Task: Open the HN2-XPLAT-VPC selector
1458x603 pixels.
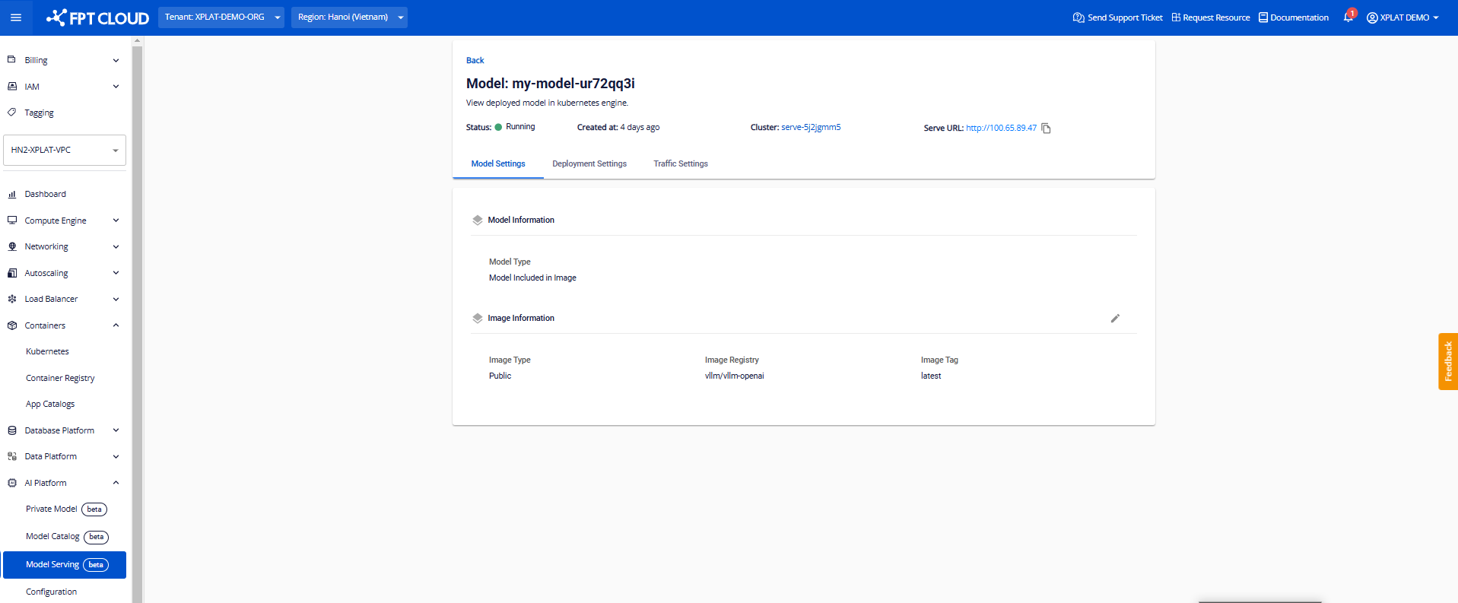Action: coord(65,150)
